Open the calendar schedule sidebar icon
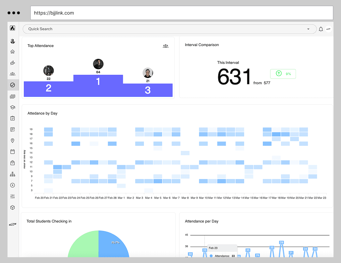341x263 pixels. 13,152
